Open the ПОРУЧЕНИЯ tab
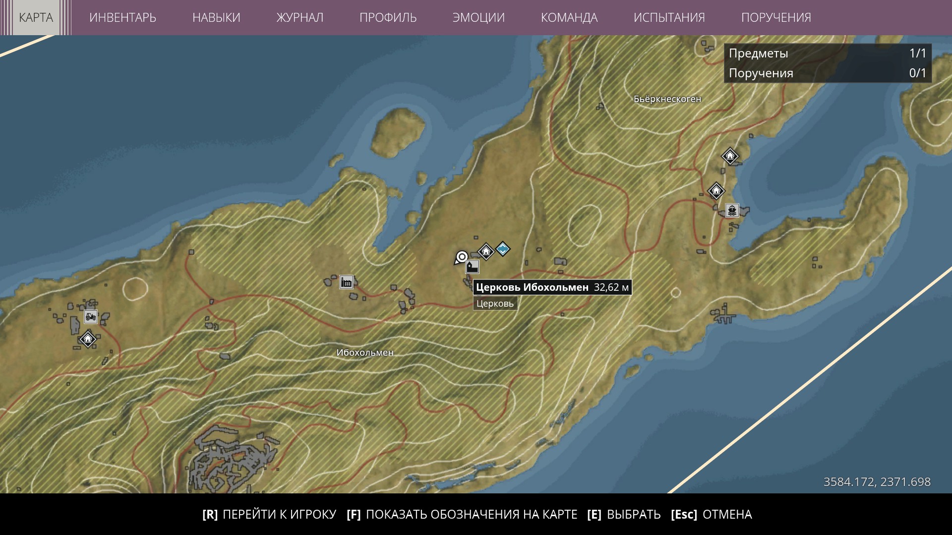This screenshot has height=535, width=952. (x=776, y=17)
